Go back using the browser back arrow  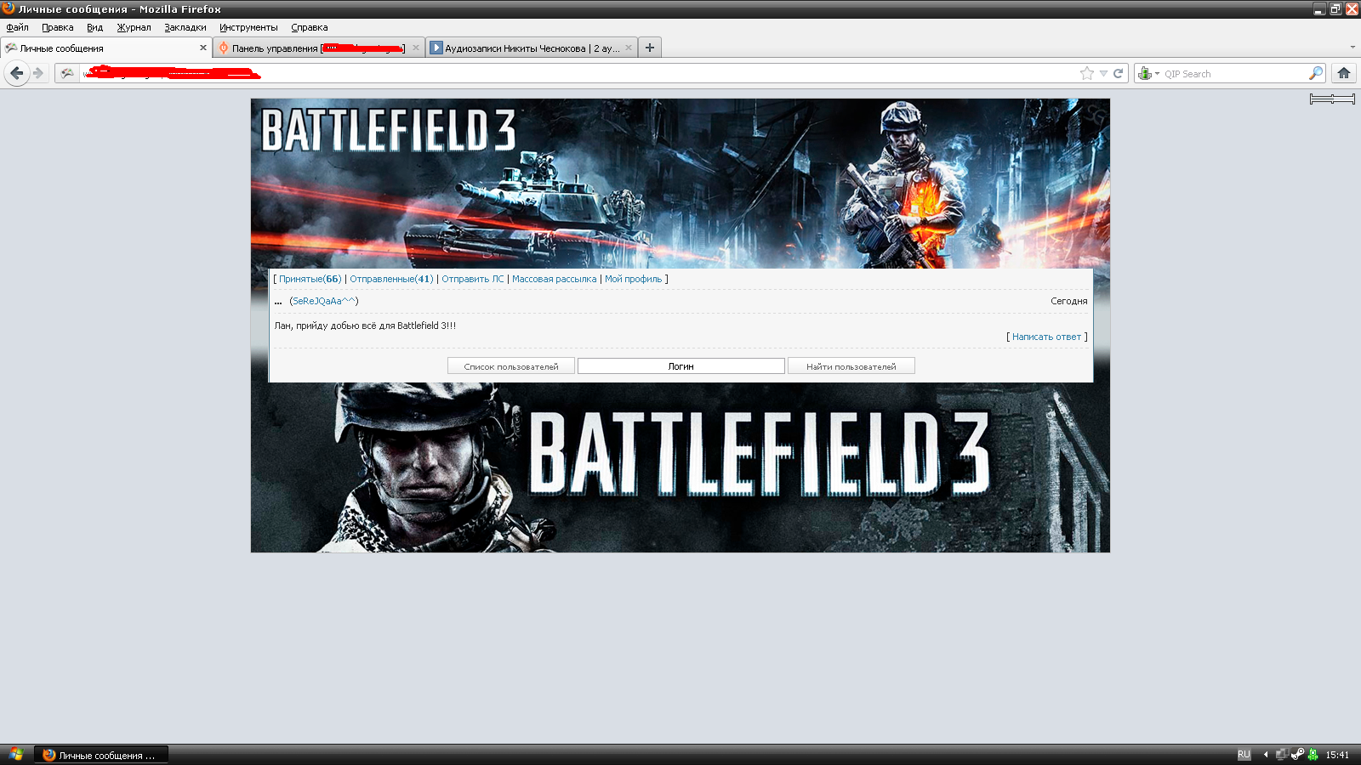click(x=16, y=73)
